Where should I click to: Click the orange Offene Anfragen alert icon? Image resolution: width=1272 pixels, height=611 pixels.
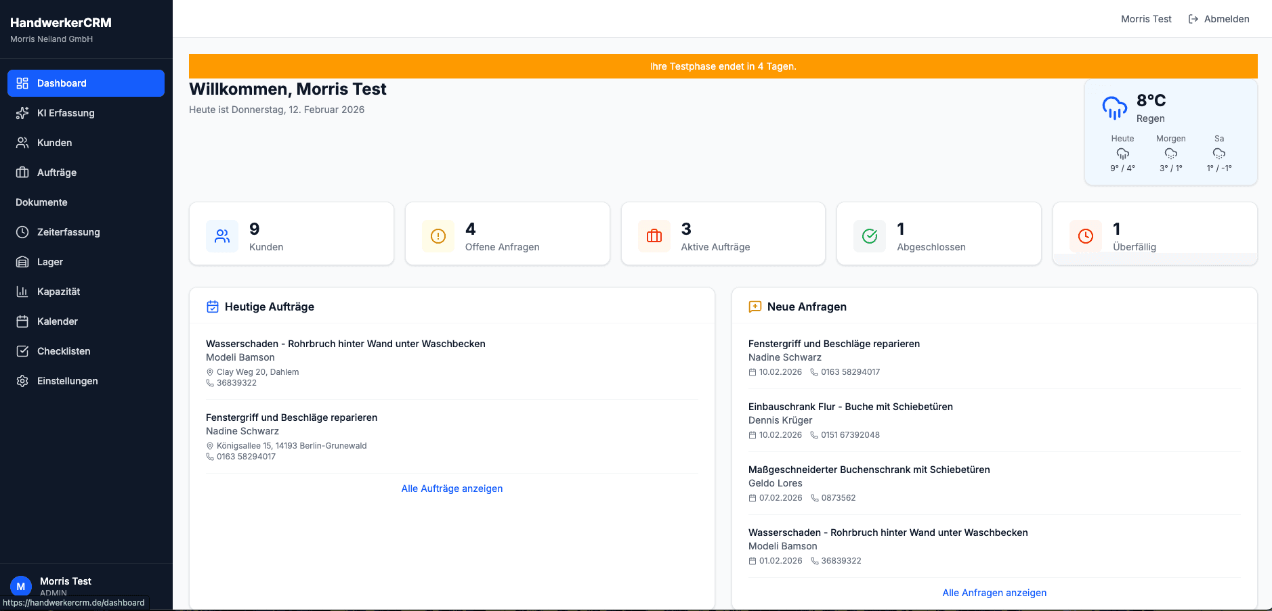[438, 236]
